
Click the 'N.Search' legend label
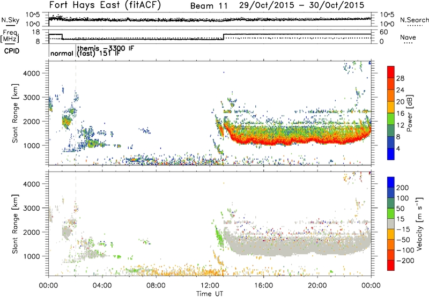pyautogui.click(x=414, y=20)
